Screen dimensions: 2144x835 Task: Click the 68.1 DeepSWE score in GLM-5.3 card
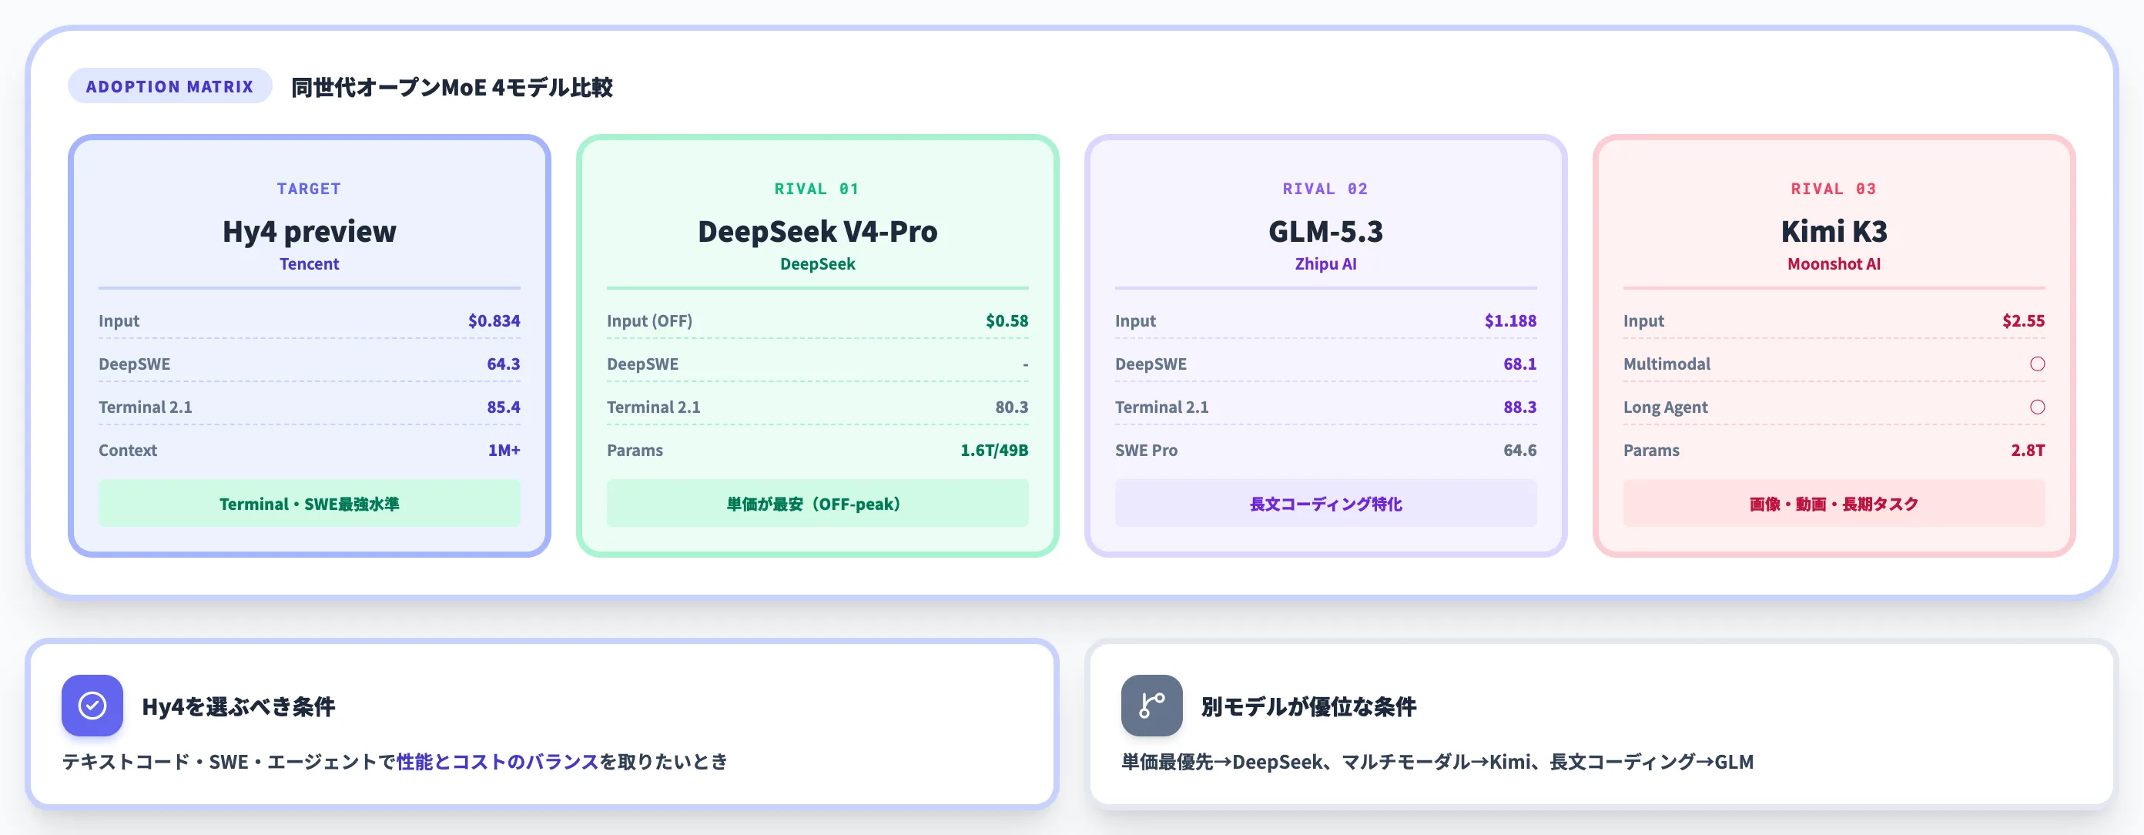click(1519, 364)
